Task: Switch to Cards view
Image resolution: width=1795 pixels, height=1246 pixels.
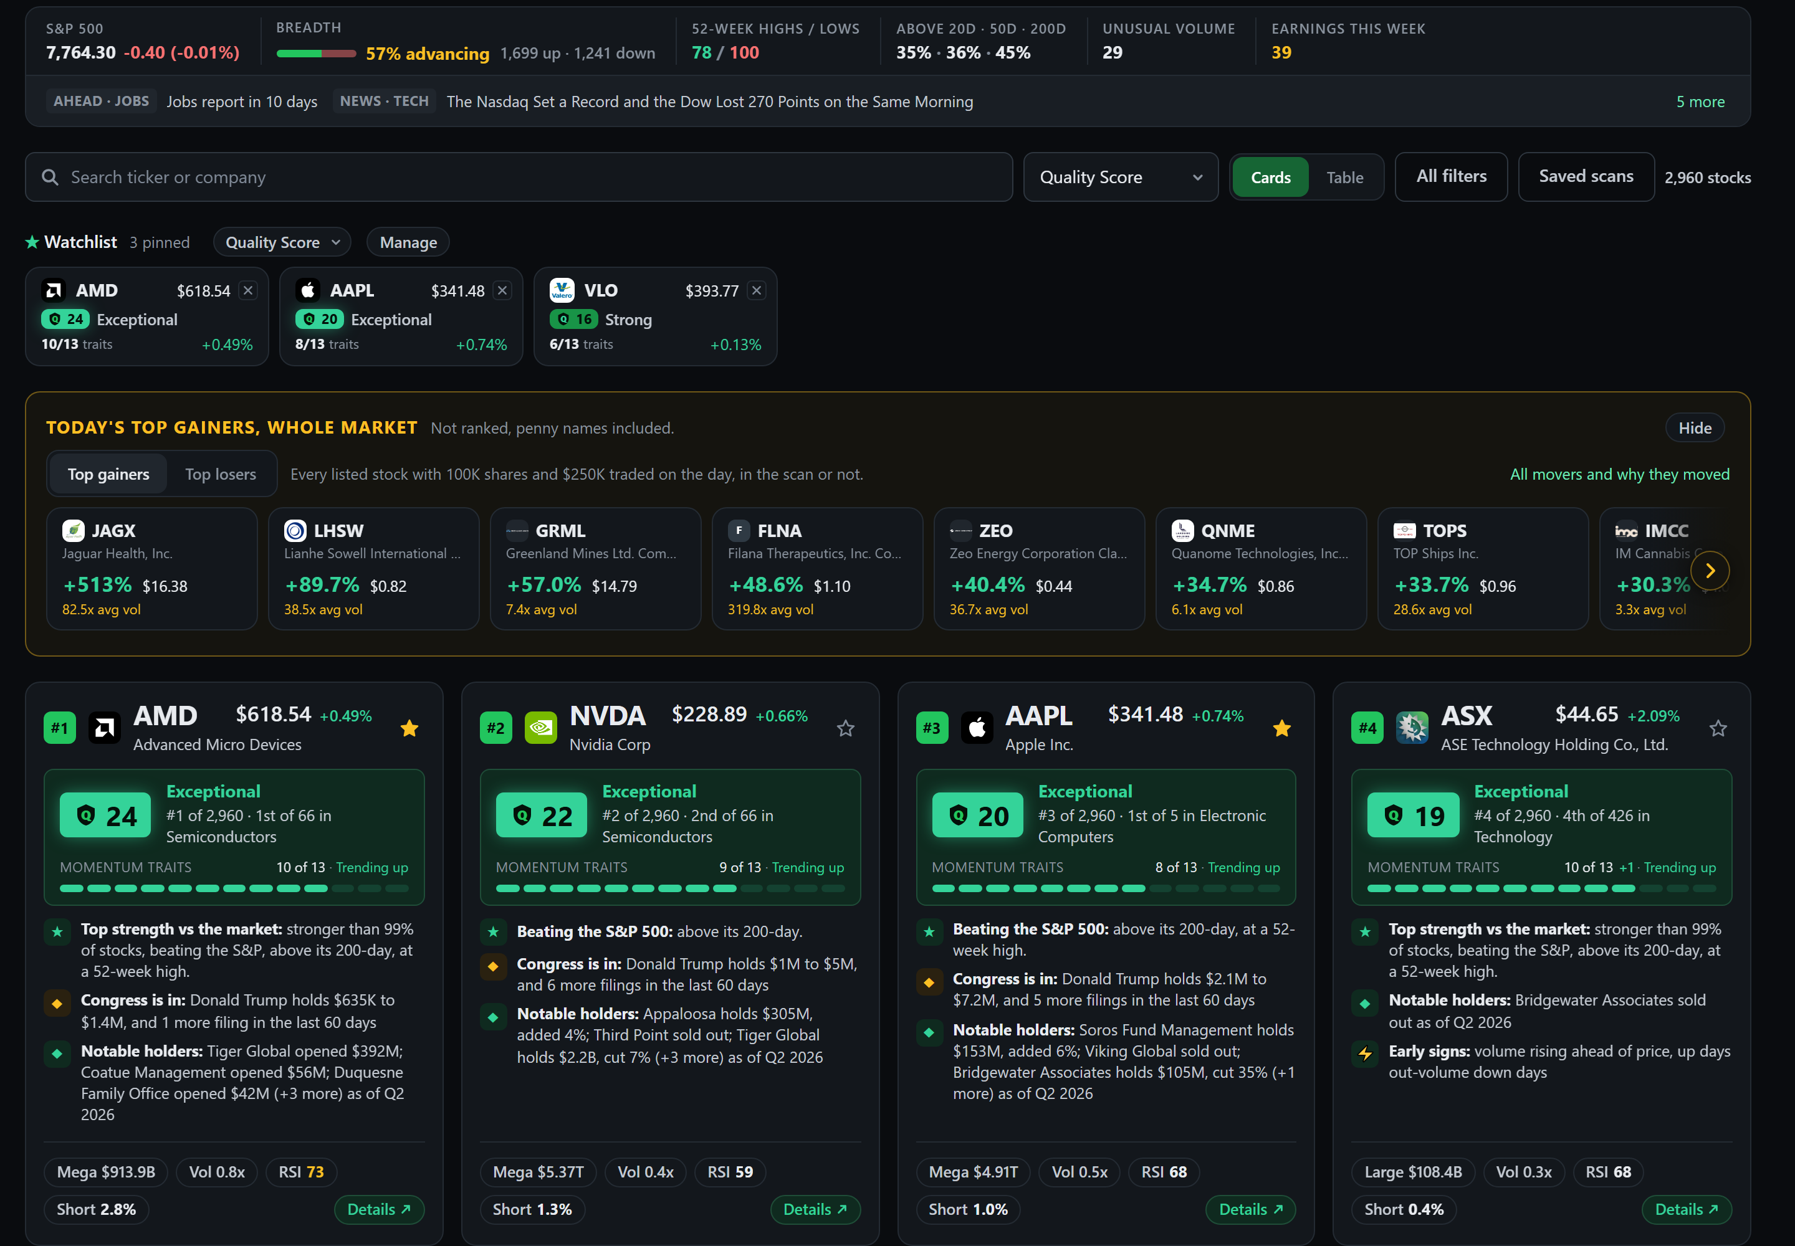Action: click(1270, 177)
